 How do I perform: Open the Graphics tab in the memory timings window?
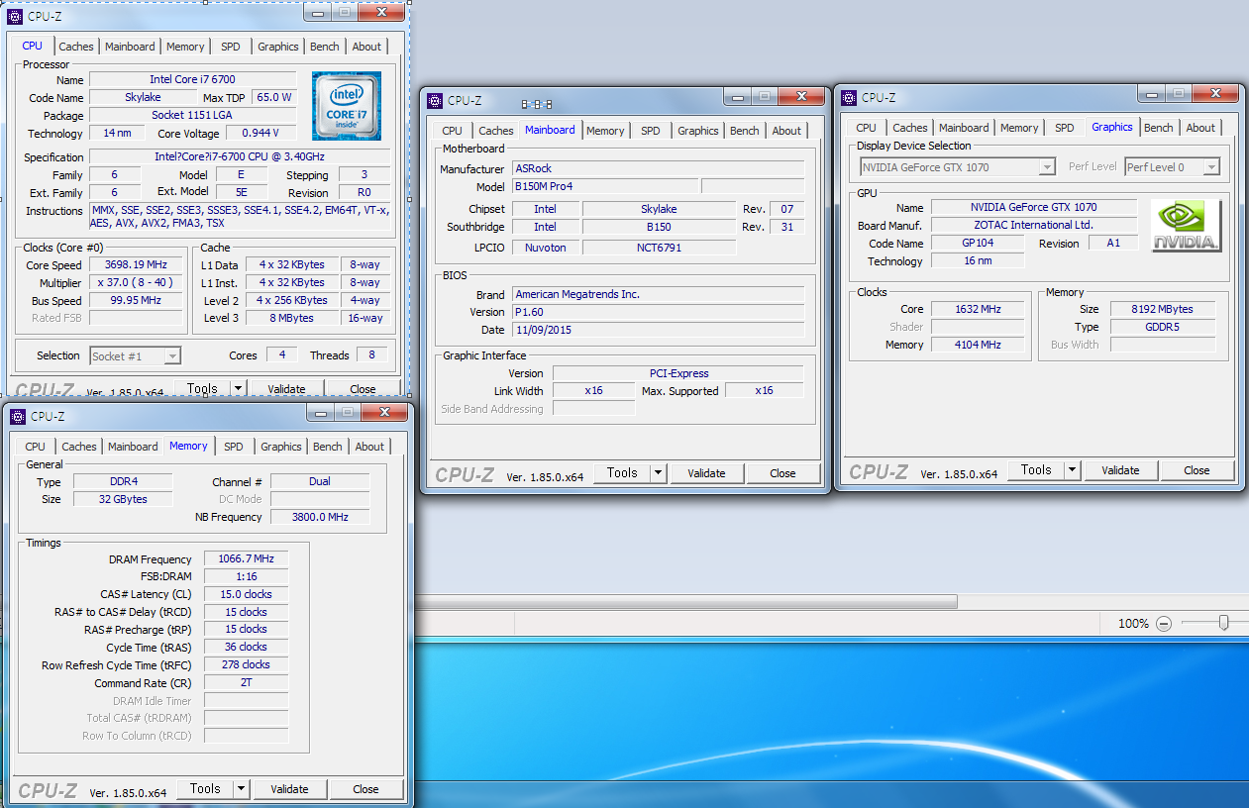(x=281, y=447)
